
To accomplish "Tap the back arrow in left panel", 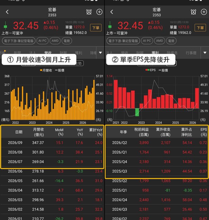I will [7, 12].
